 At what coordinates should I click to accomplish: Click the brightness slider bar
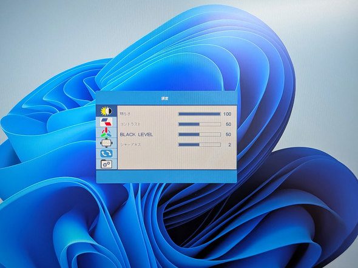tap(199, 114)
